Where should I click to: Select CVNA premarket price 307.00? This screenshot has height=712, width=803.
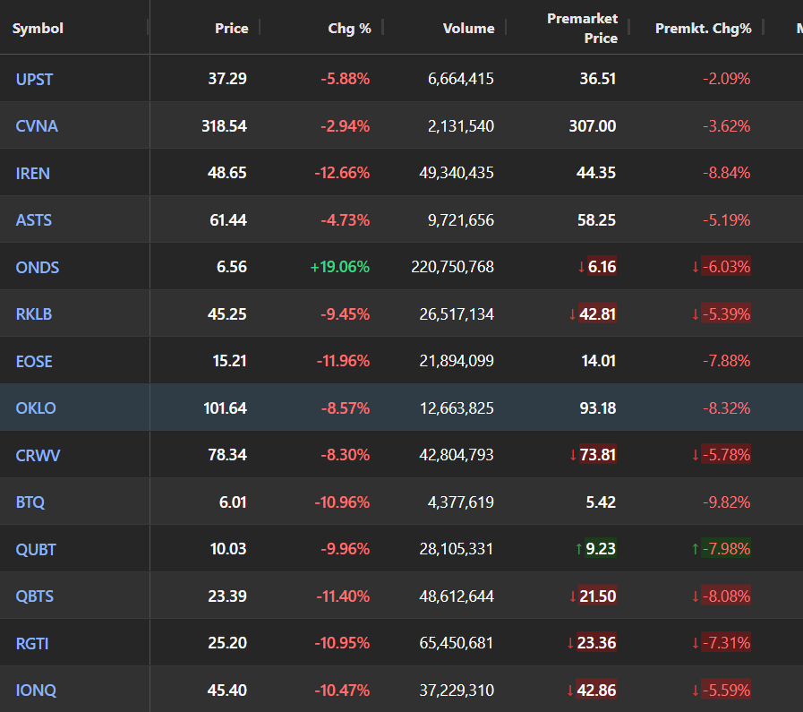point(593,125)
